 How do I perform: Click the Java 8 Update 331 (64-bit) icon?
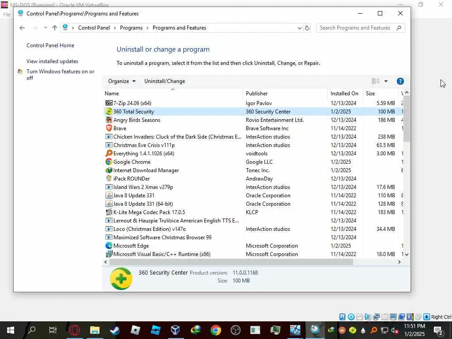(x=109, y=203)
